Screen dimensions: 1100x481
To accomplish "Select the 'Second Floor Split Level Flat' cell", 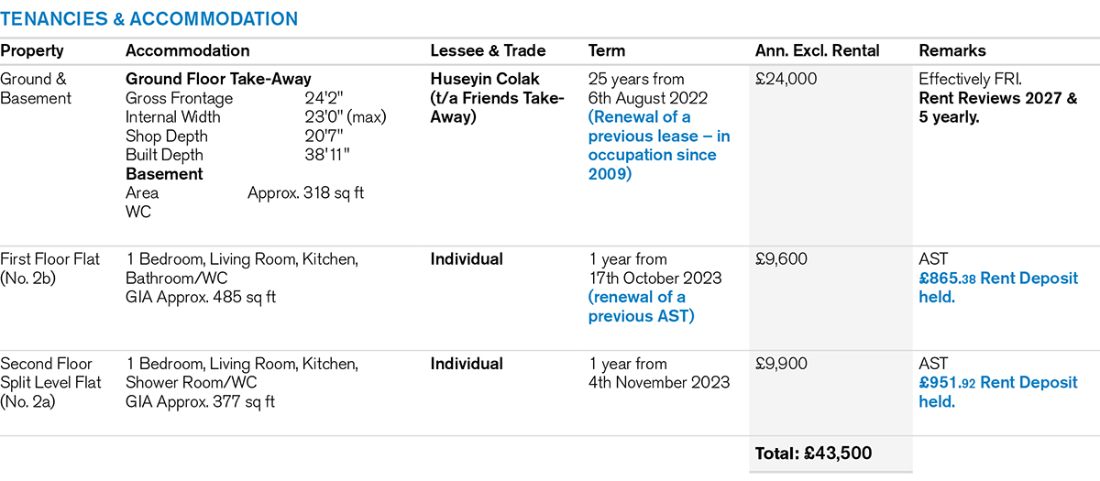I will pos(50,382).
